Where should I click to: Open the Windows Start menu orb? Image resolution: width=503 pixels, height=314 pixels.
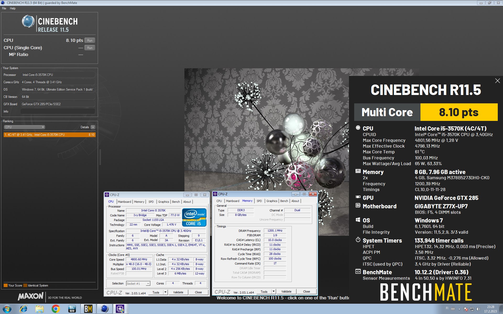coord(7,309)
